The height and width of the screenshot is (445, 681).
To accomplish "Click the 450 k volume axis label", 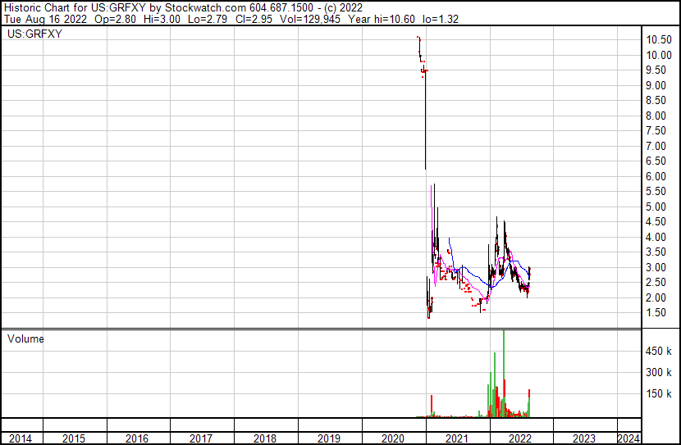I will click(x=659, y=352).
